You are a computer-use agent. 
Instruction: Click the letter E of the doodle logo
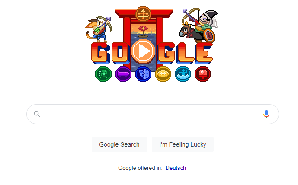pyautogui.click(x=203, y=53)
